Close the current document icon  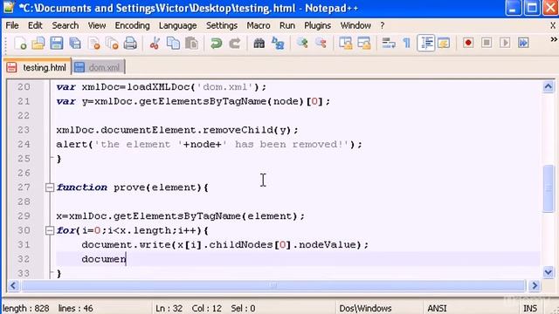point(94,44)
